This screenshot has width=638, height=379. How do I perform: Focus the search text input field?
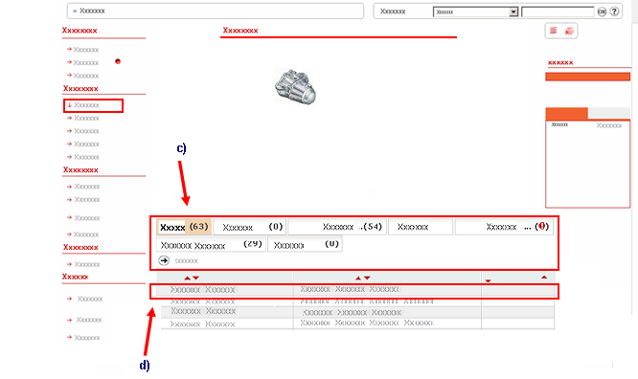558,11
